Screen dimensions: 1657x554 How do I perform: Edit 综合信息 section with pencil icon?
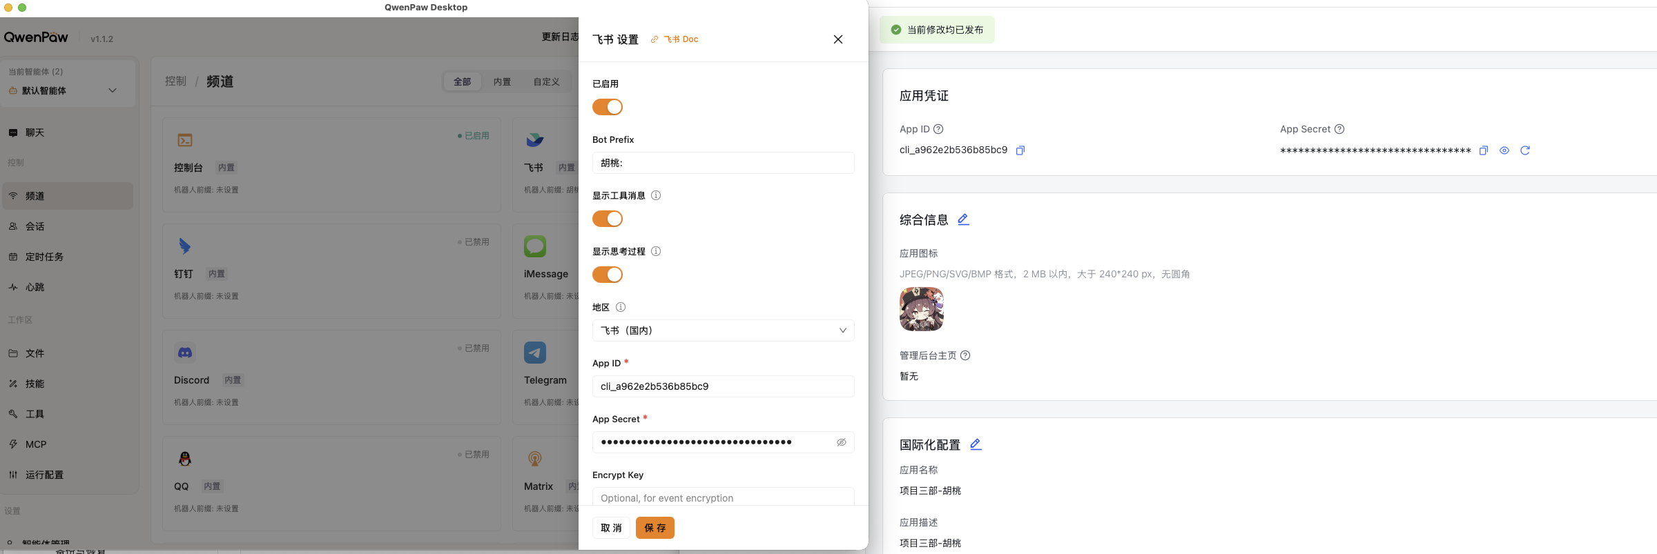(x=963, y=219)
